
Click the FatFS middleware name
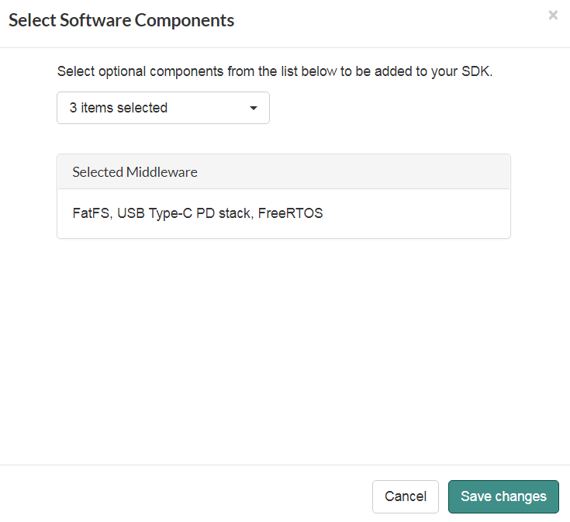click(91, 213)
